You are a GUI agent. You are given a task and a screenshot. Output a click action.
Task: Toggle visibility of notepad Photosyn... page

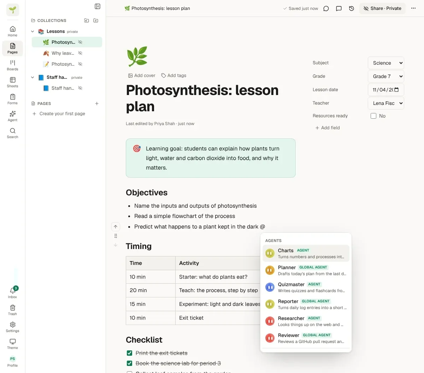(x=80, y=64)
